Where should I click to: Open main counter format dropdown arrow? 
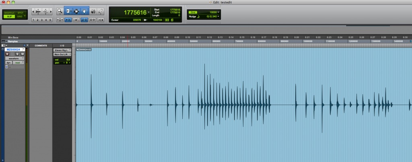tap(149, 12)
